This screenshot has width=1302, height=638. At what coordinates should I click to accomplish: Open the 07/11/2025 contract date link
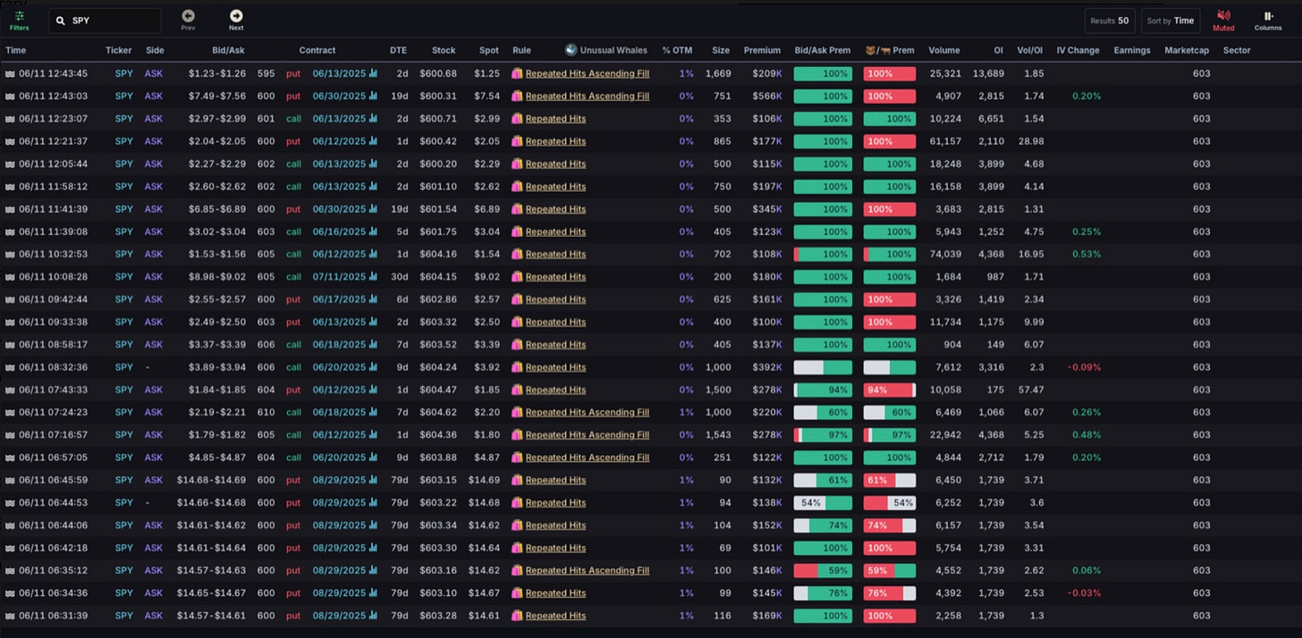tap(339, 277)
